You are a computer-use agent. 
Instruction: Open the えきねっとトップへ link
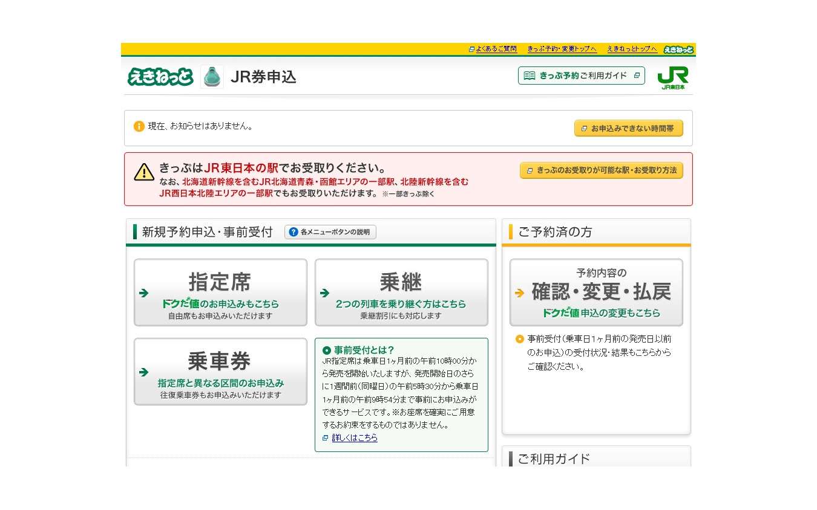[632, 49]
